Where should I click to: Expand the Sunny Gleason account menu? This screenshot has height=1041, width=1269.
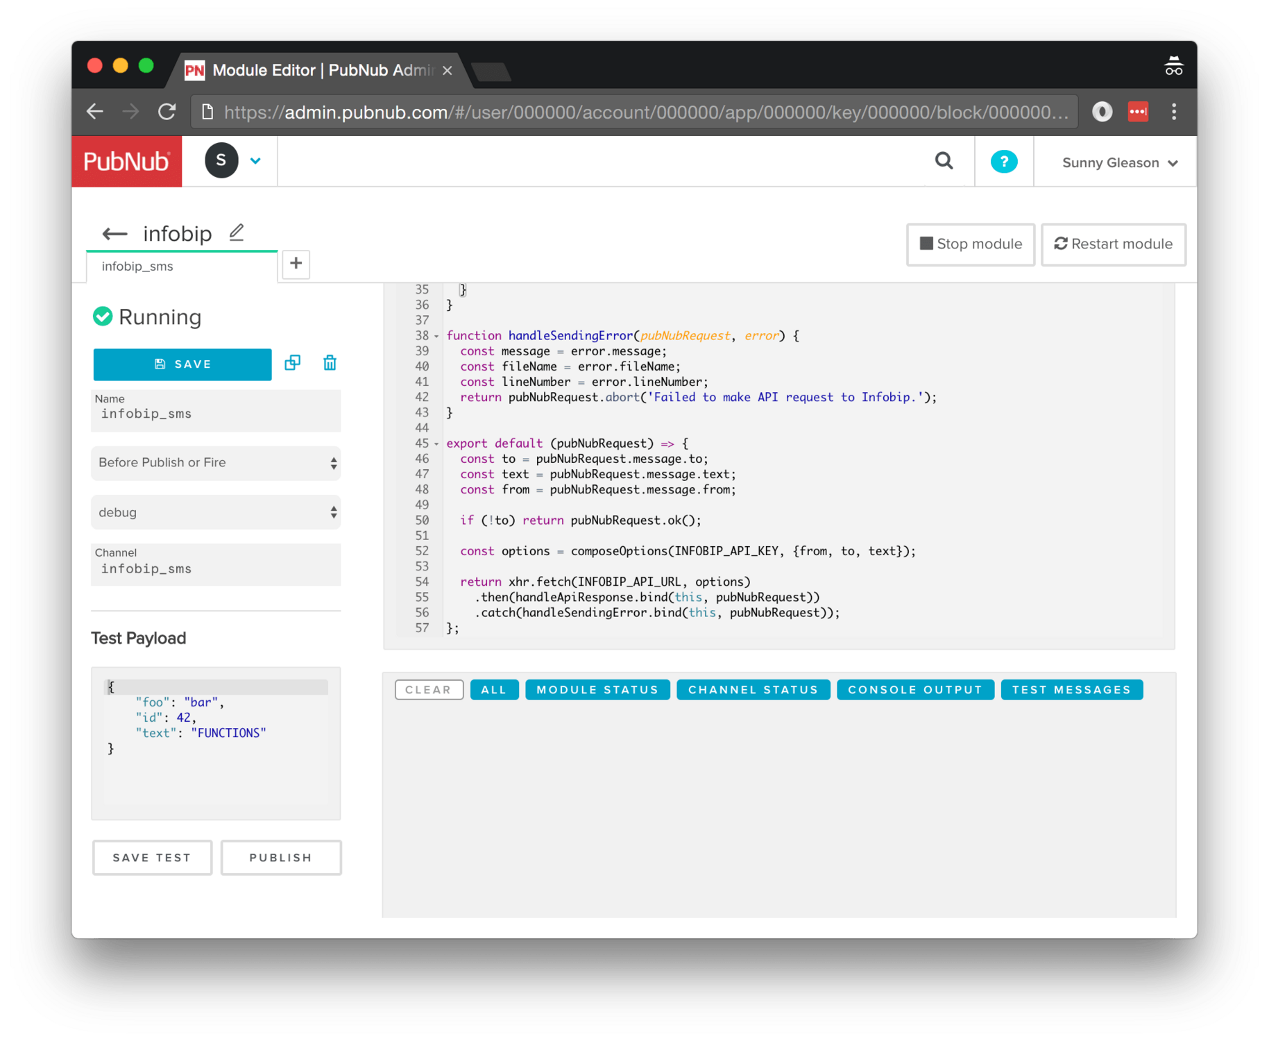pos(1119,163)
